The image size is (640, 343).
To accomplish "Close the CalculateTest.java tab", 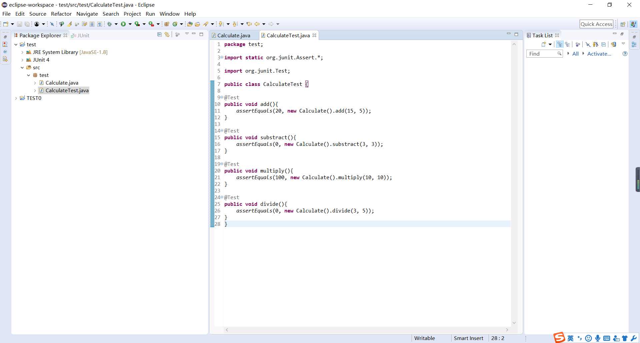I will click(314, 35).
